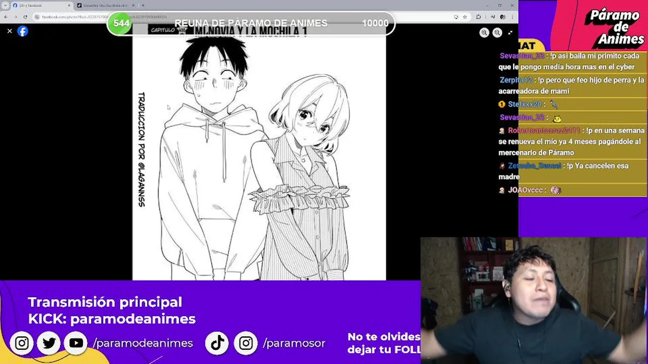Click the JOAOvccc username in chat

click(x=525, y=190)
